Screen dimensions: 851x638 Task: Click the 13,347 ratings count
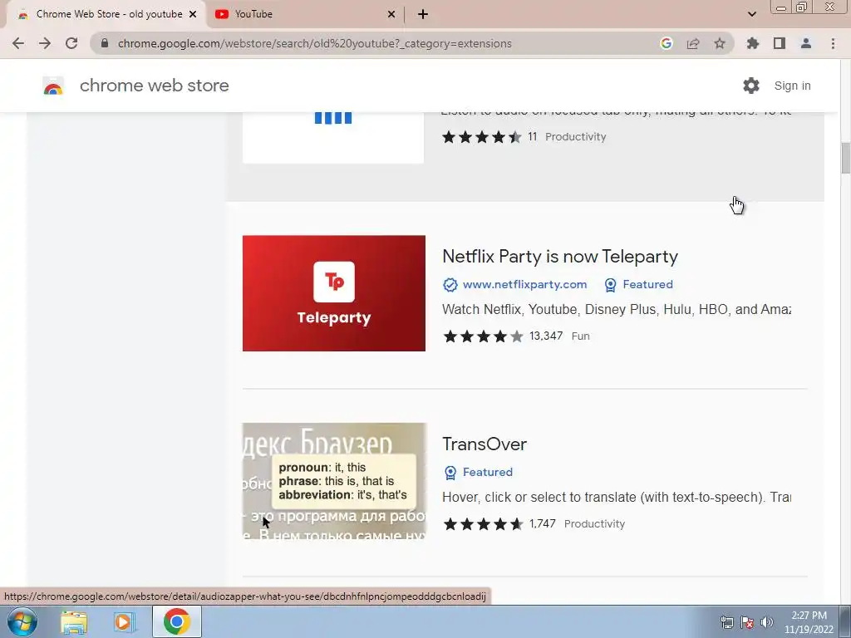click(546, 336)
